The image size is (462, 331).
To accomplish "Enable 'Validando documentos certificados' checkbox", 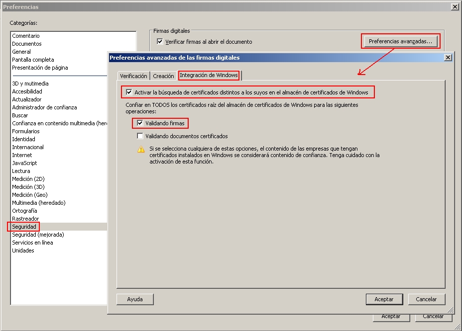I will [140, 136].
